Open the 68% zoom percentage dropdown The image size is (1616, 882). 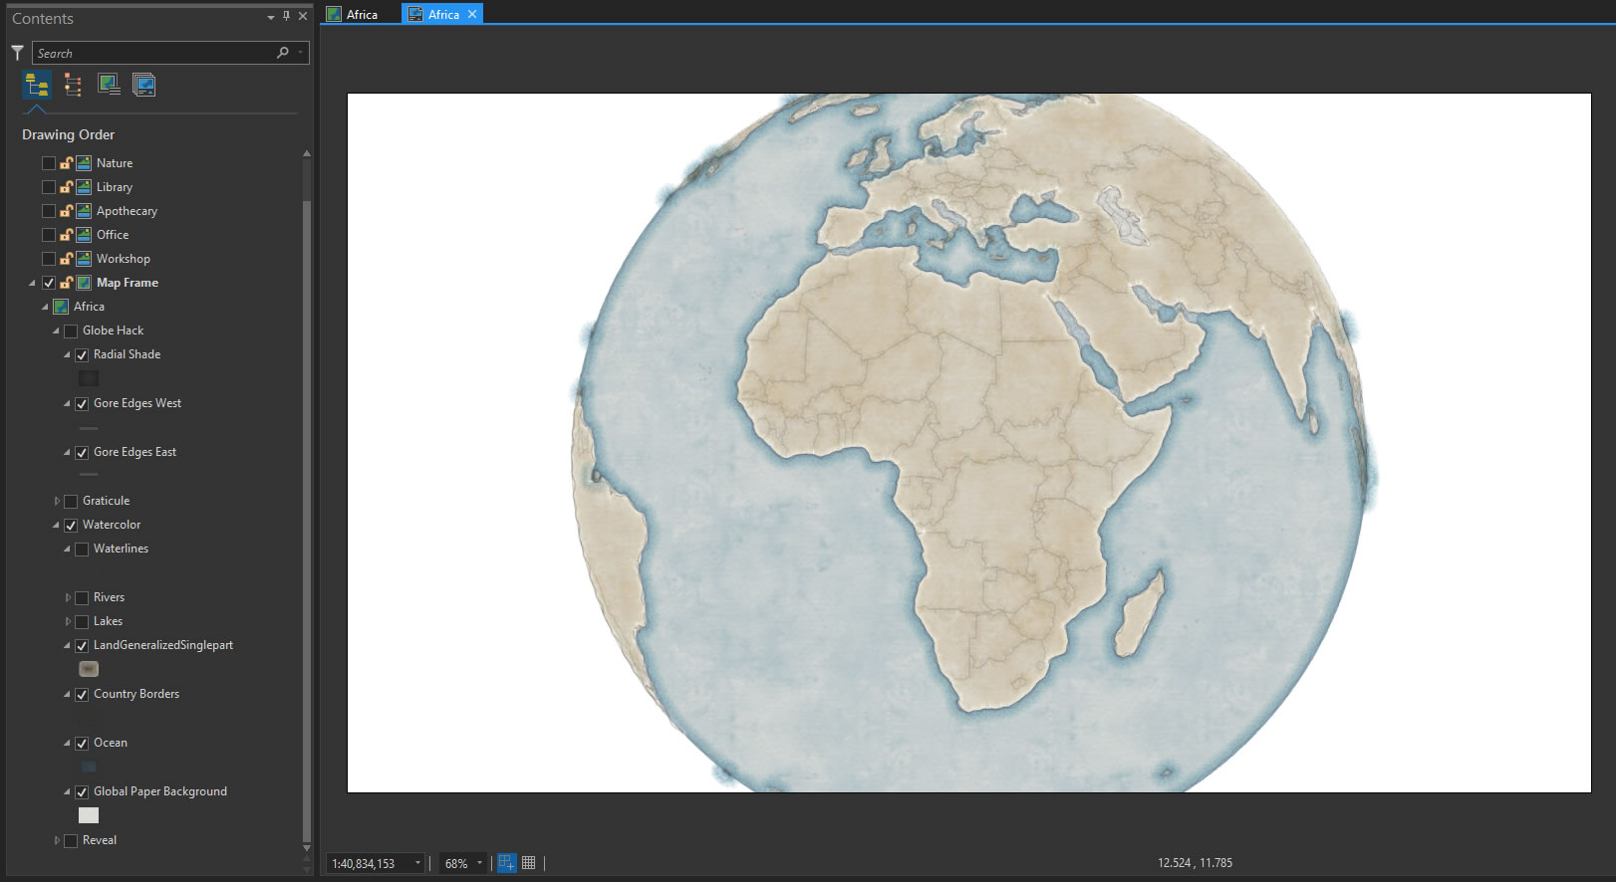(x=479, y=863)
